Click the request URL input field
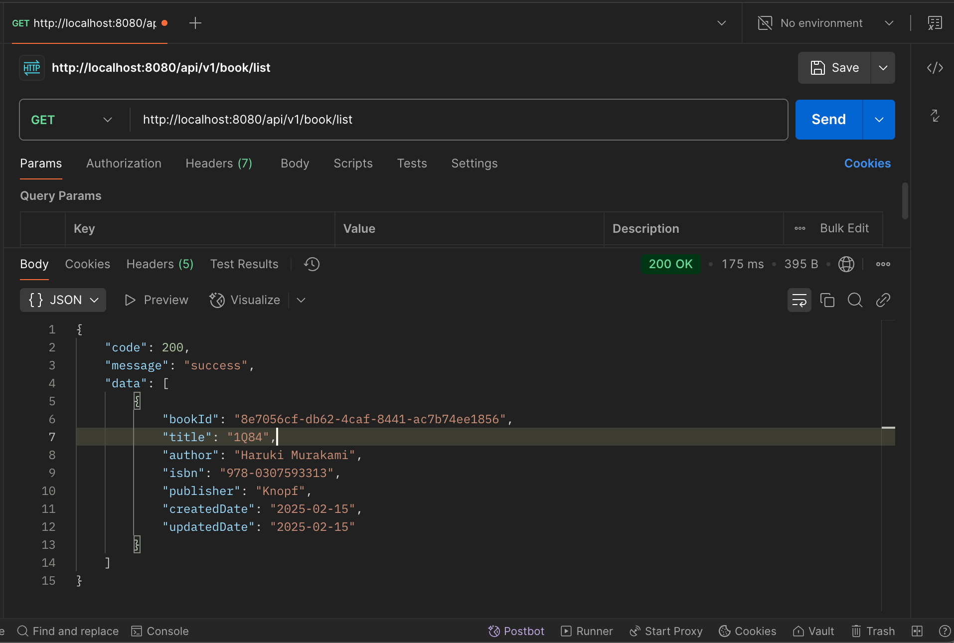Image resolution: width=954 pixels, height=643 pixels. (x=459, y=120)
